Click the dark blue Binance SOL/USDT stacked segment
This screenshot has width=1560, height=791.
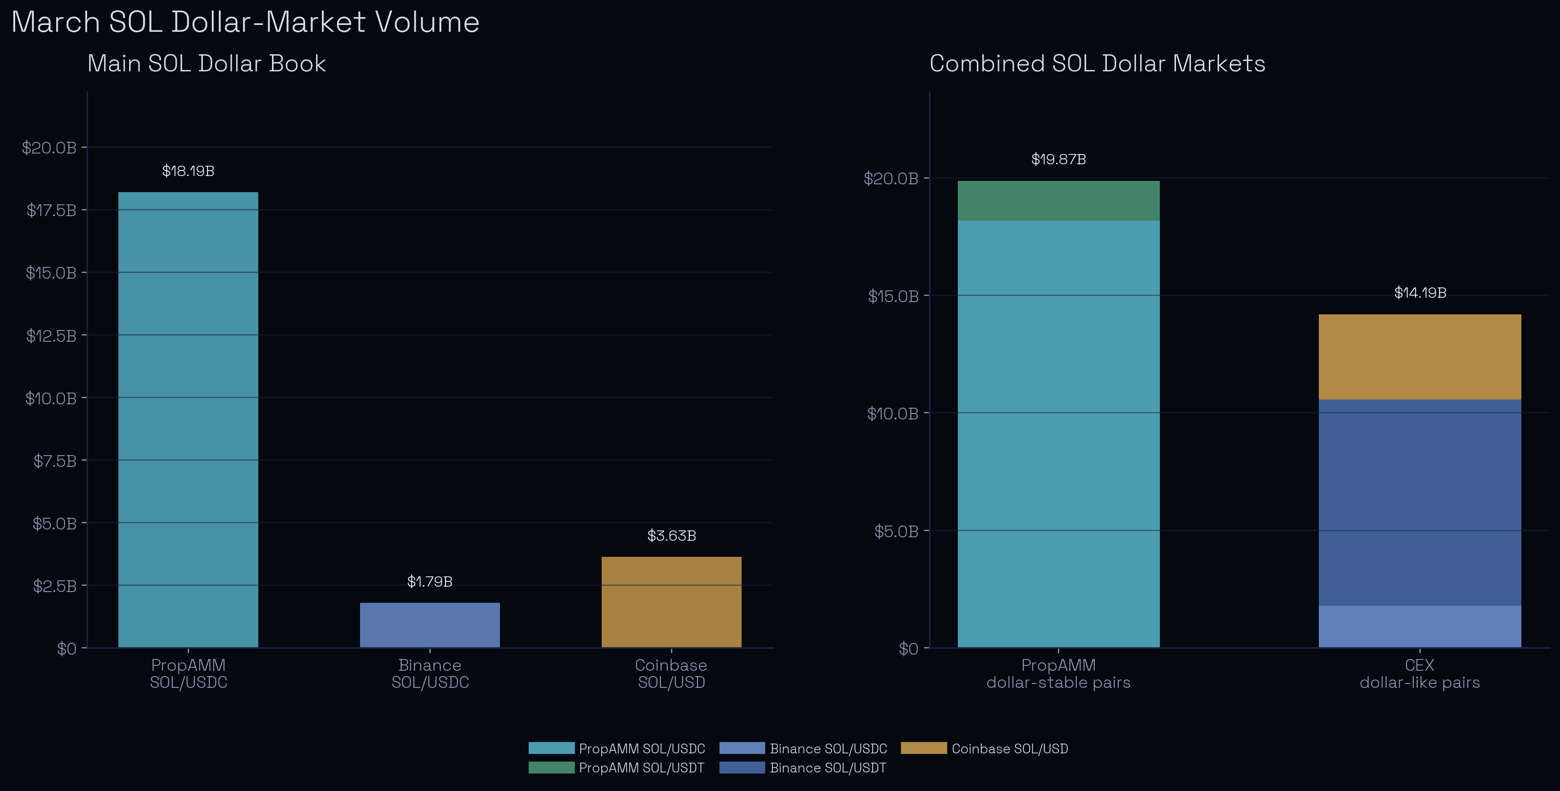coord(1420,502)
